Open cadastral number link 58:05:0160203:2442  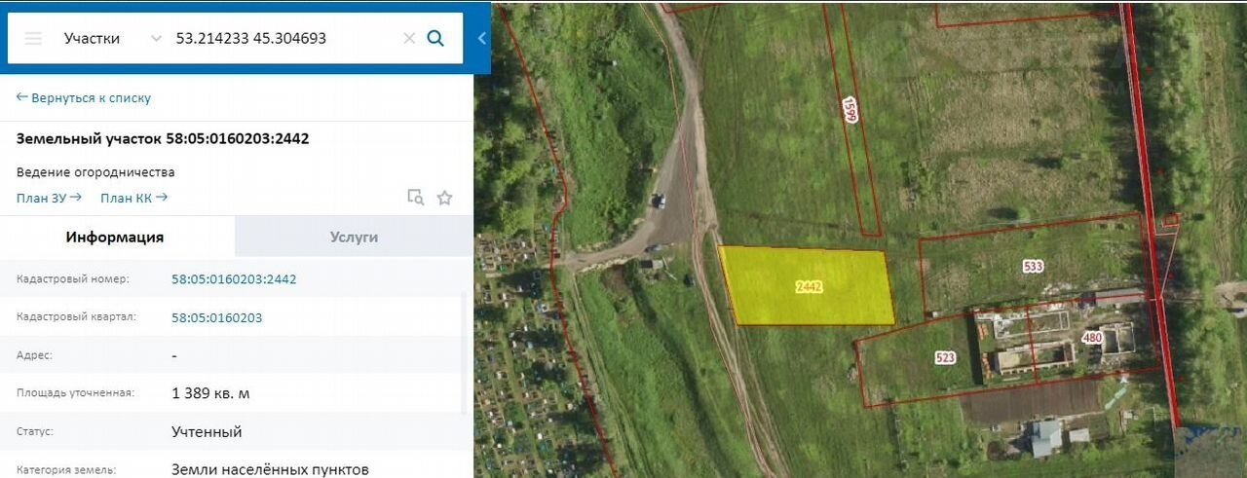[x=234, y=279]
